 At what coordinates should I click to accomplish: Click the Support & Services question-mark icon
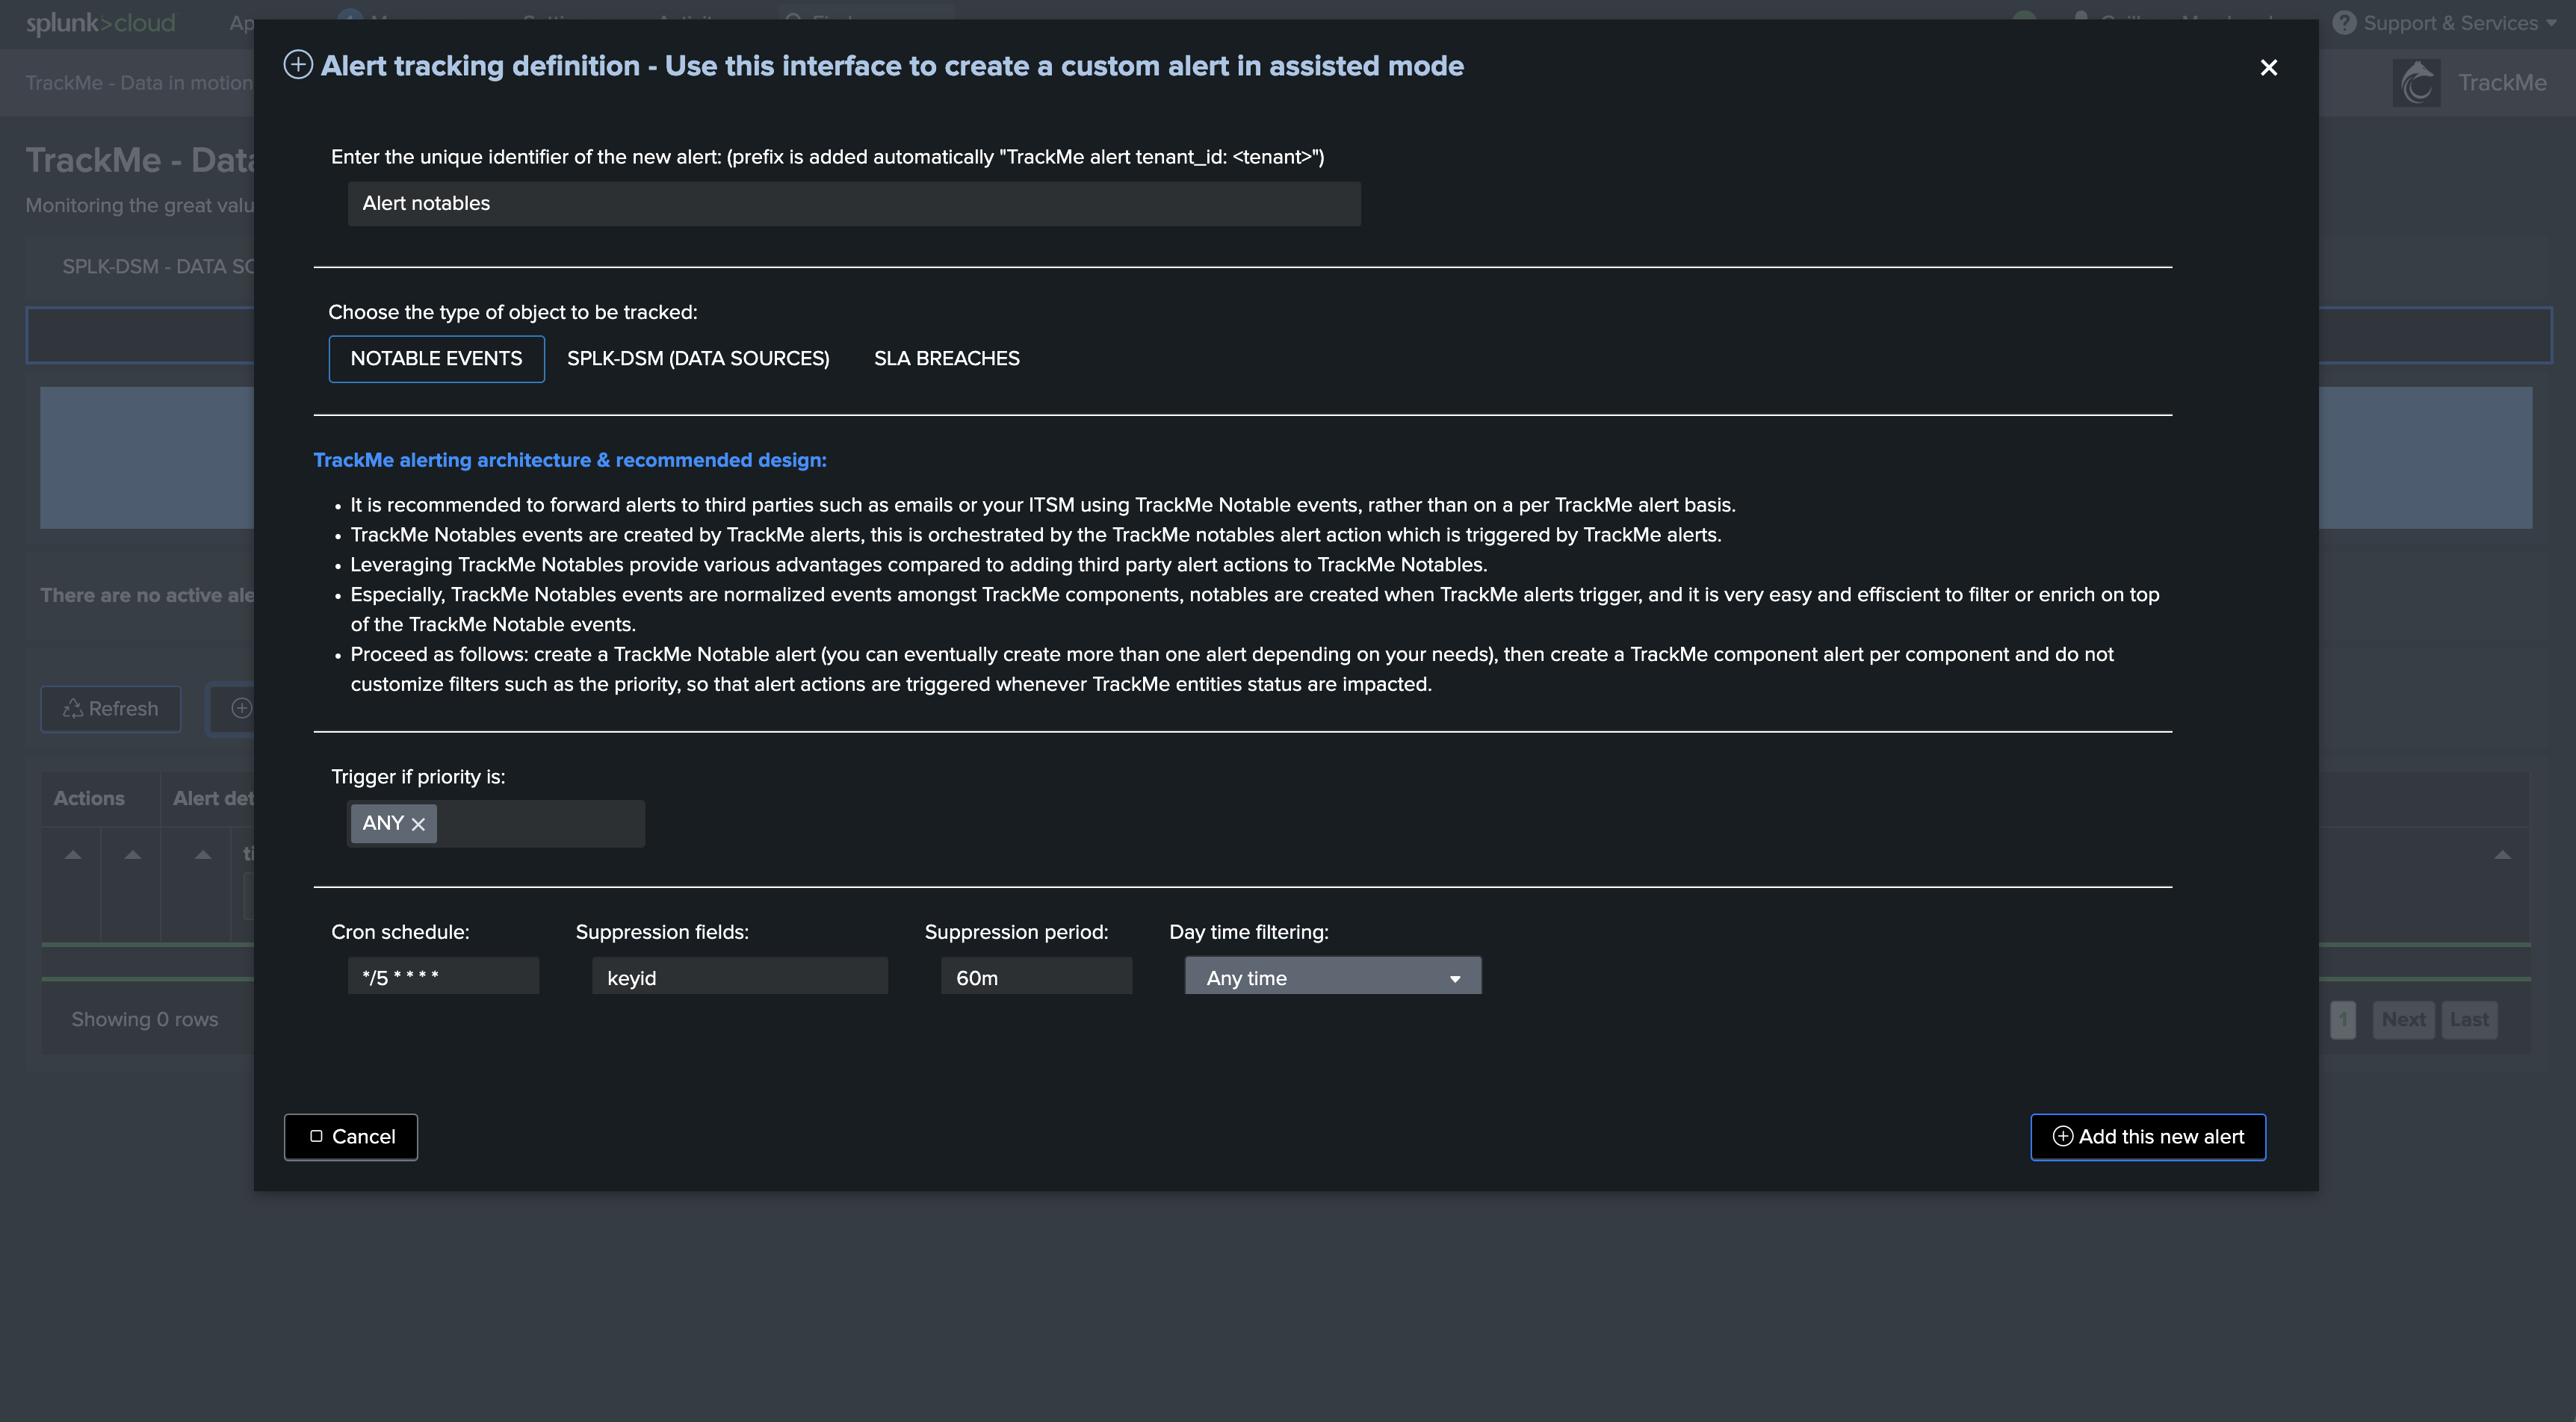click(2344, 23)
